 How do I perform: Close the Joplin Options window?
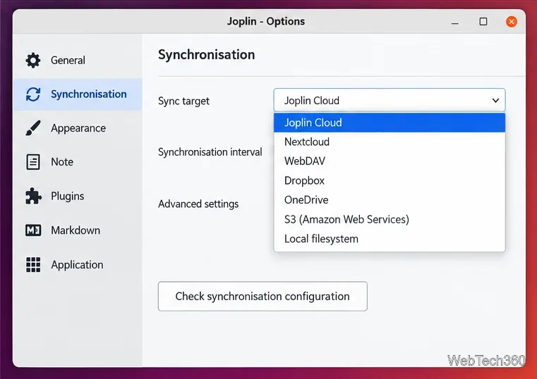point(512,22)
